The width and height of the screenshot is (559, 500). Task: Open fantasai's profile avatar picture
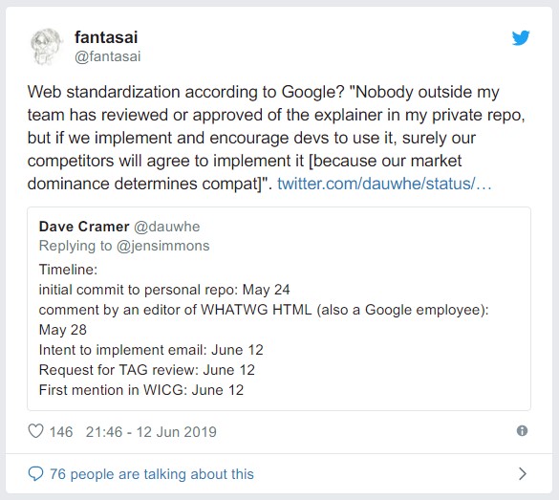[47, 47]
